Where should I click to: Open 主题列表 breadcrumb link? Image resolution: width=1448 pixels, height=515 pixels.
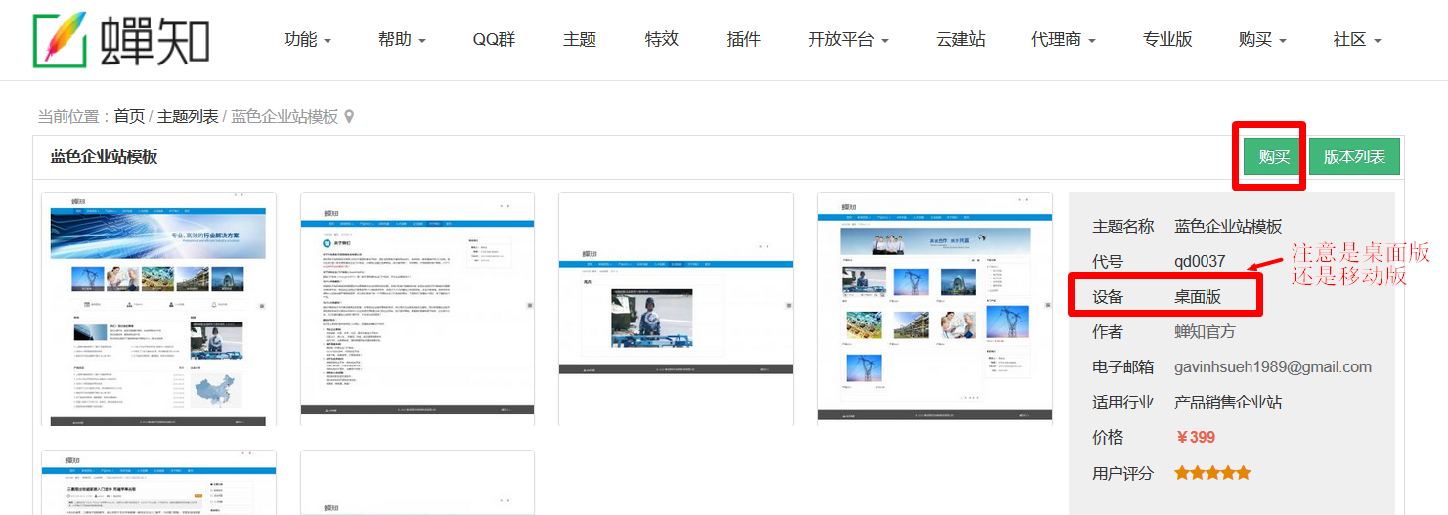tap(188, 117)
